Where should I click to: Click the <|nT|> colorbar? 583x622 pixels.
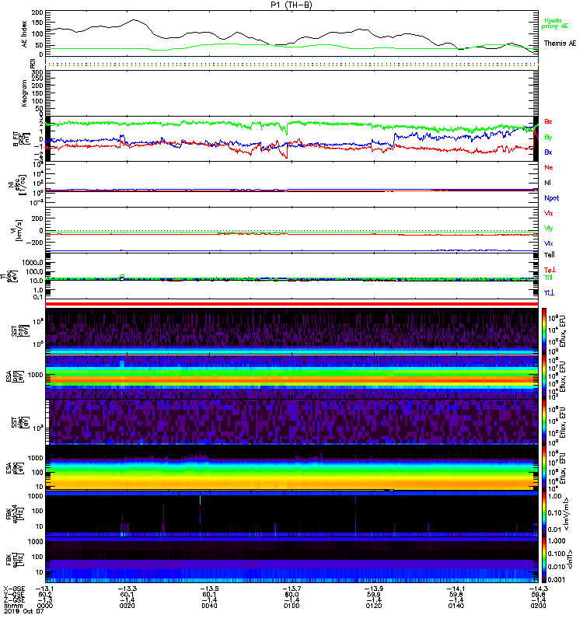[543, 560]
